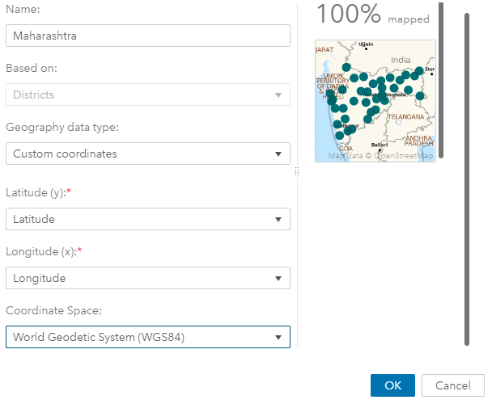The height and width of the screenshot is (404, 492).
Task: Click the Ujjain city label on the map
Action: coord(367,44)
